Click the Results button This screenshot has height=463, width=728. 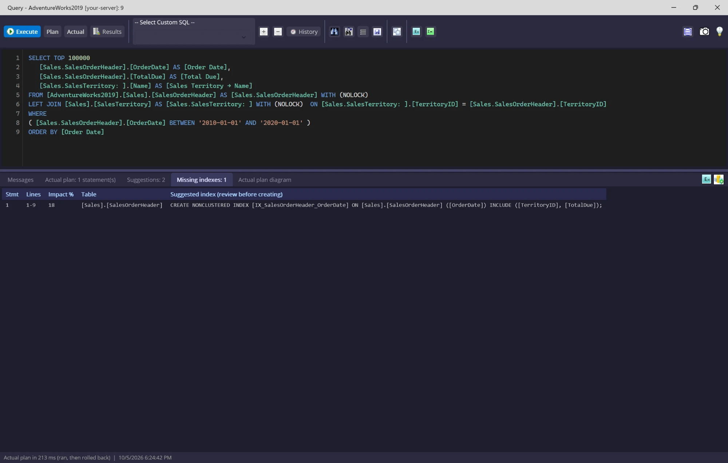click(x=107, y=32)
